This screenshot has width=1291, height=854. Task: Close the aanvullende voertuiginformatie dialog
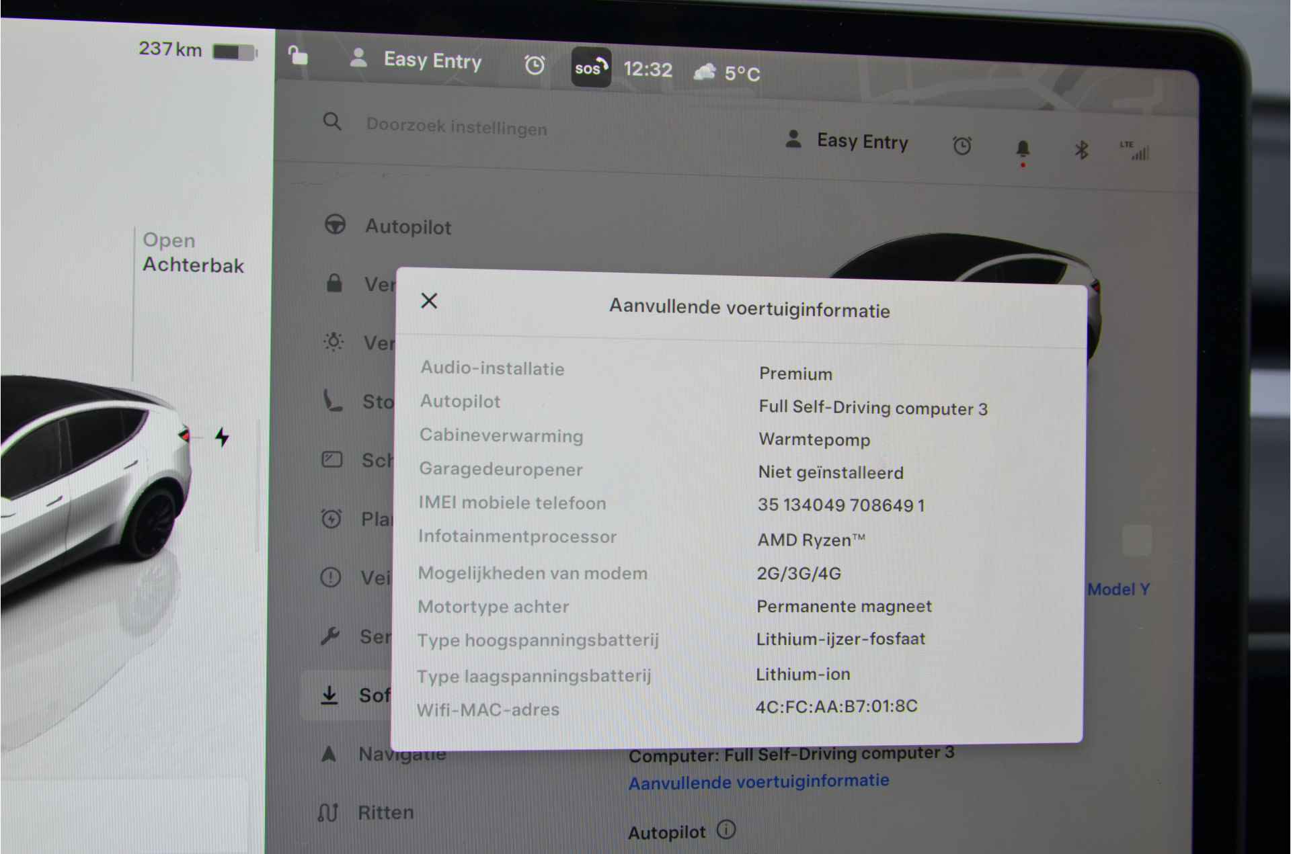click(428, 302)
